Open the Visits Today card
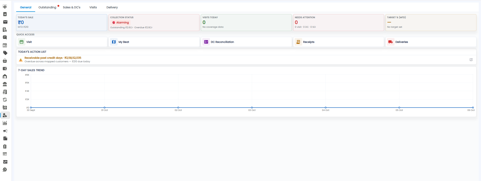Viewport: 481px width, 181px height. (x=246, y=22)
